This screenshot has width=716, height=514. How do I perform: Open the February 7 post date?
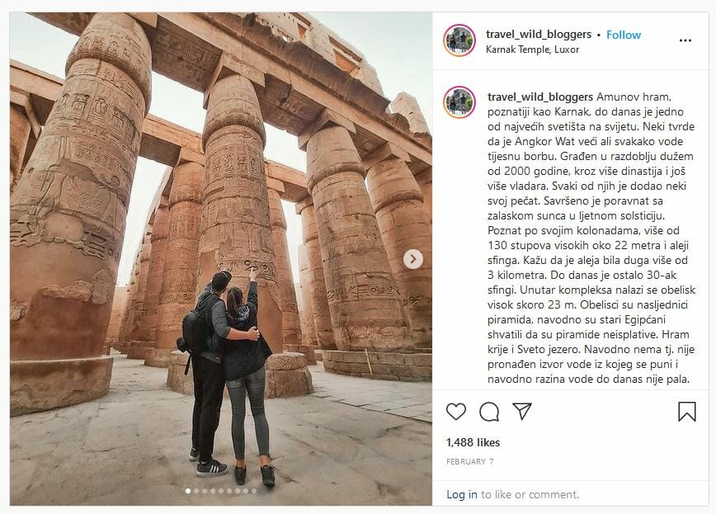470,461
